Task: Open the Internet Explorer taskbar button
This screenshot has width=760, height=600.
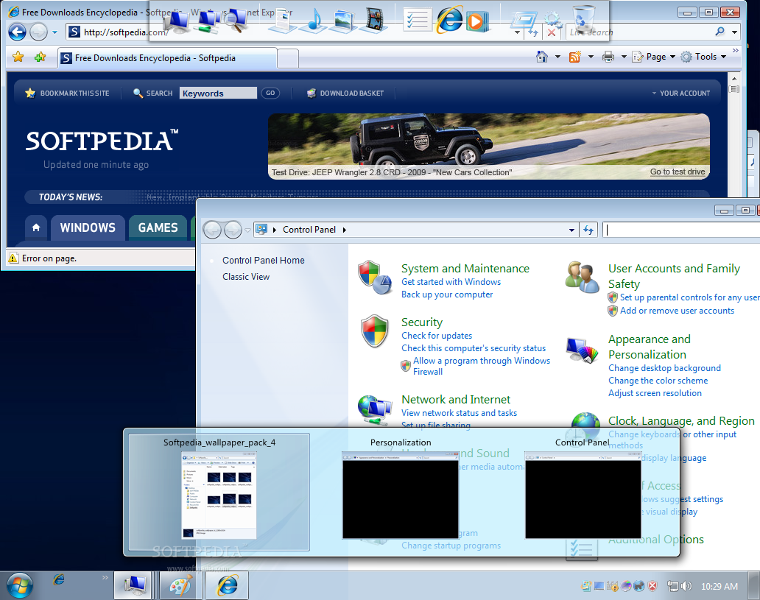Action: [x=227, y=585]
